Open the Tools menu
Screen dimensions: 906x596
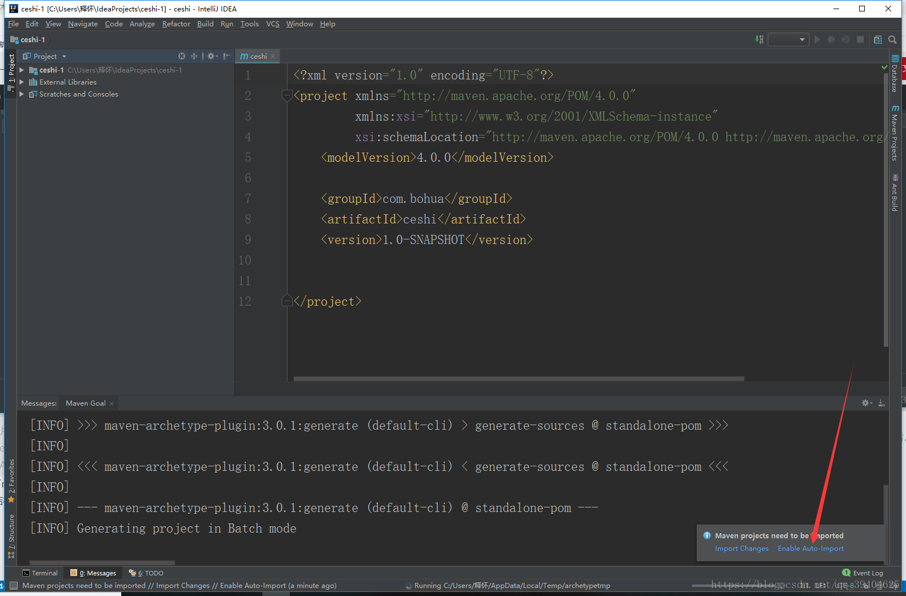click(x=250, y=23)
